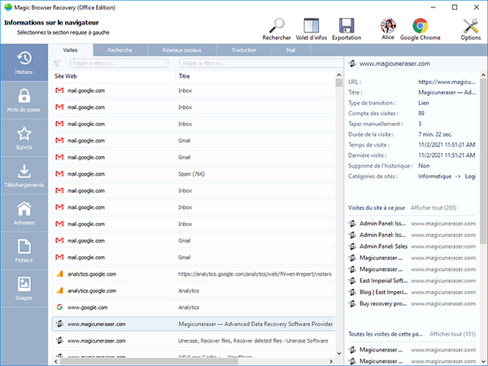488x366 pixels.
Task: Select the Advanced Data Recovery Software Provider row
Action: point(194,324)
